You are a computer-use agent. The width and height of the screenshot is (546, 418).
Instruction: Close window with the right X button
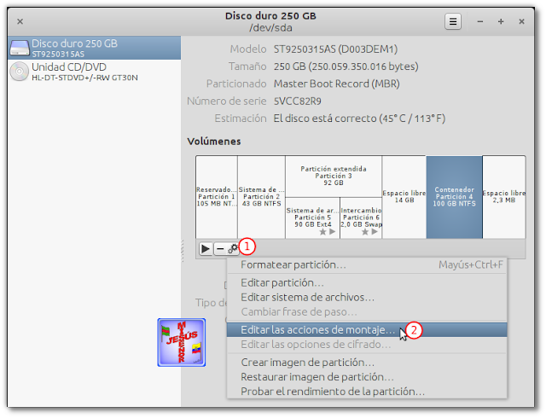[521, 21]
